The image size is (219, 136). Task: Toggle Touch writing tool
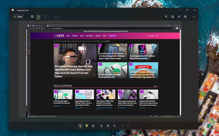pos(108,126)
